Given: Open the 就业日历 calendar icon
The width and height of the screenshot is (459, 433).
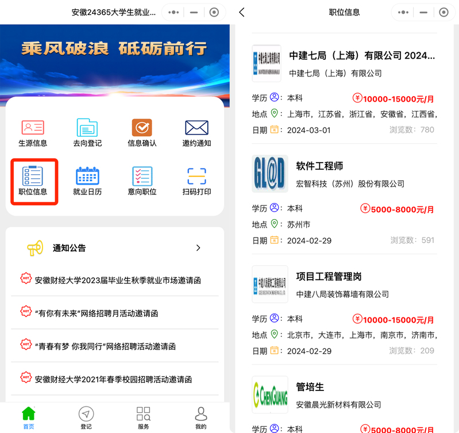Looking at the screenshot, I should point(87,177).
